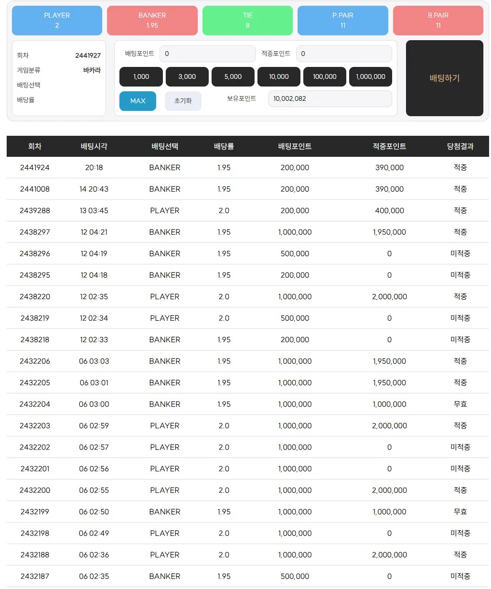
Task: Click the 배팅시각 column header
Action: pos(94,146)
